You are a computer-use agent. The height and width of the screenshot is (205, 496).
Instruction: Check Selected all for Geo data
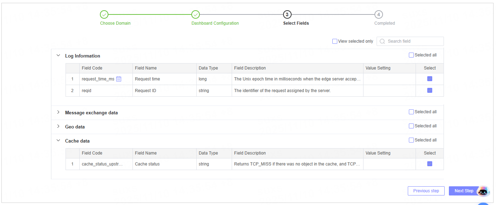[411, 126]
